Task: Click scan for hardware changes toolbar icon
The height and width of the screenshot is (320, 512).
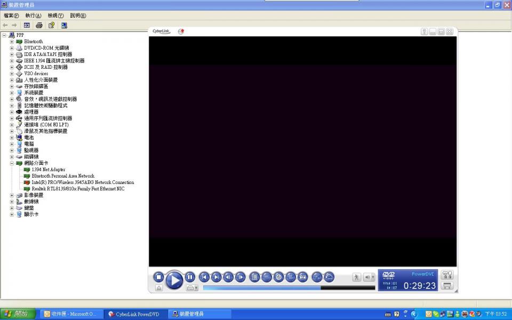Action: point(64,25)
